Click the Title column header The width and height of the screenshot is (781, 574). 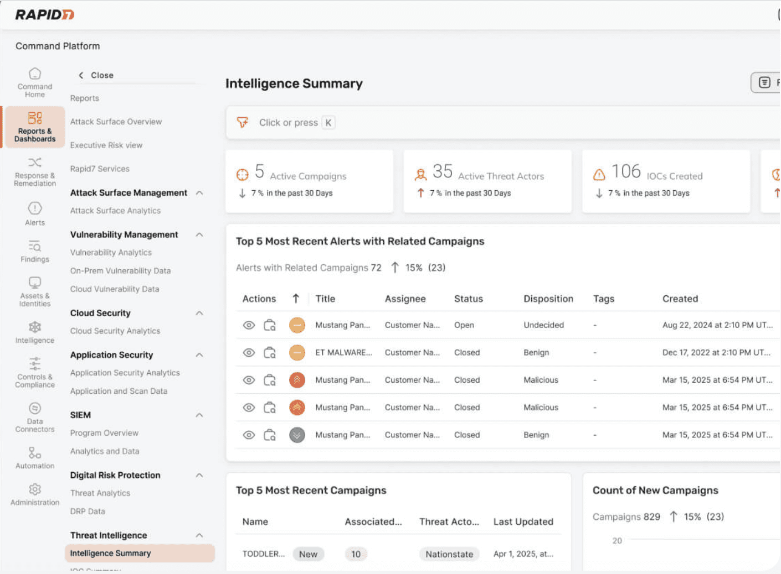tap(325, 299)
